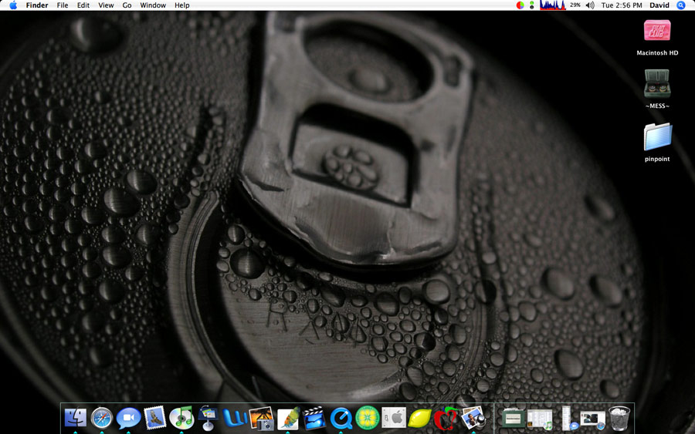Open the Help menu
This screenshot has height=434, width=695.
pos(181,5)
